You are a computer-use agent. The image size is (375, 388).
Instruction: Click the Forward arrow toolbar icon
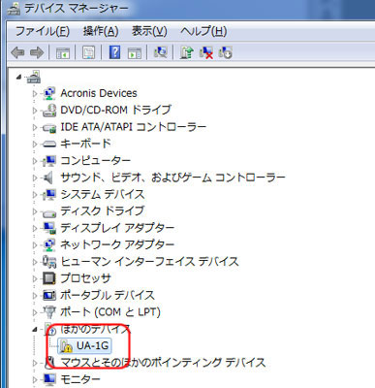(x=37, y=52)
